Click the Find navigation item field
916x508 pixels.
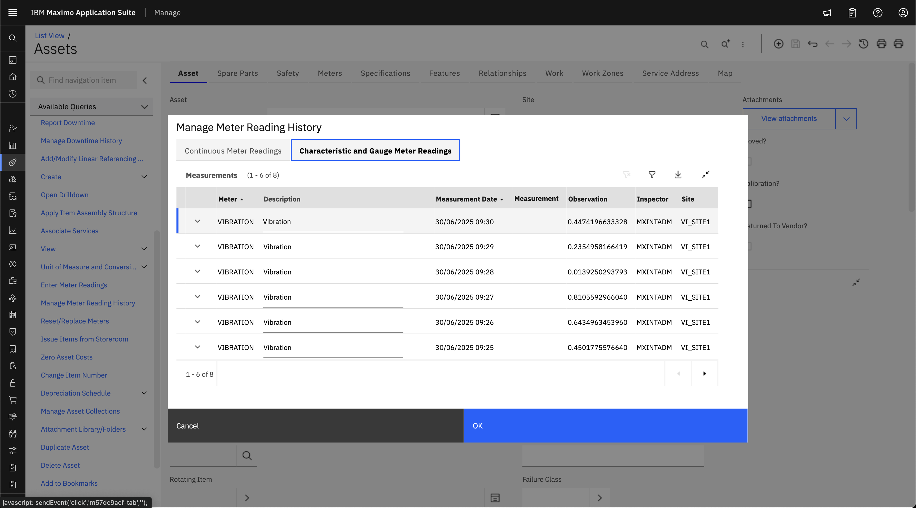click(x=83, y=80)
